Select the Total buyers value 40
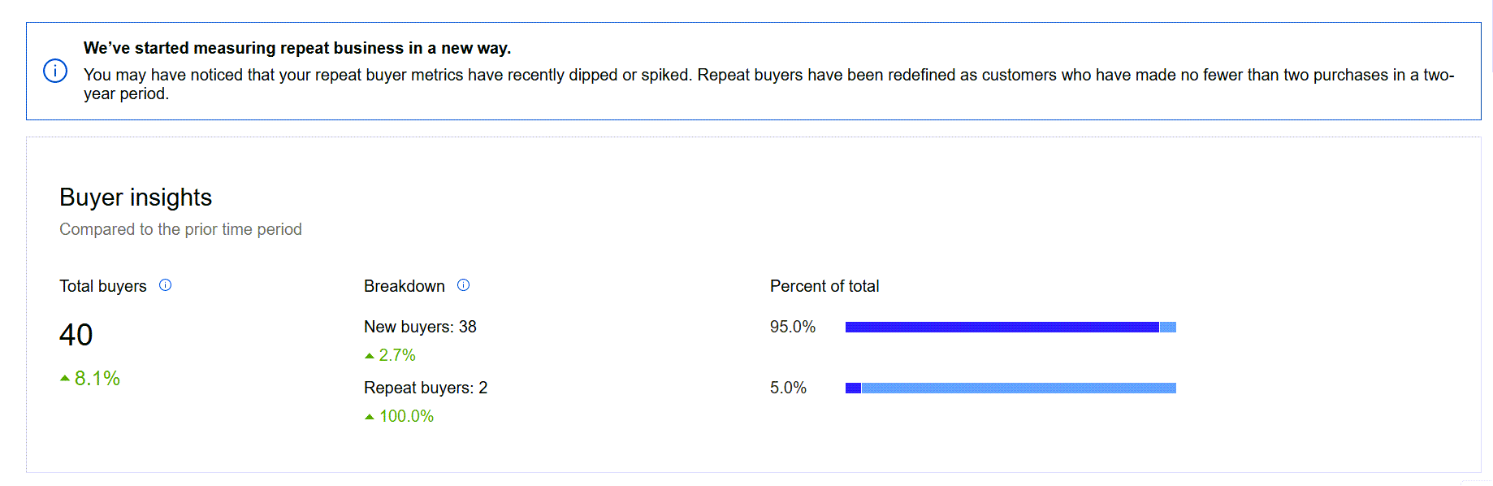The height and width of the screenshot is (486, 1493). click(x=76, y=335)
